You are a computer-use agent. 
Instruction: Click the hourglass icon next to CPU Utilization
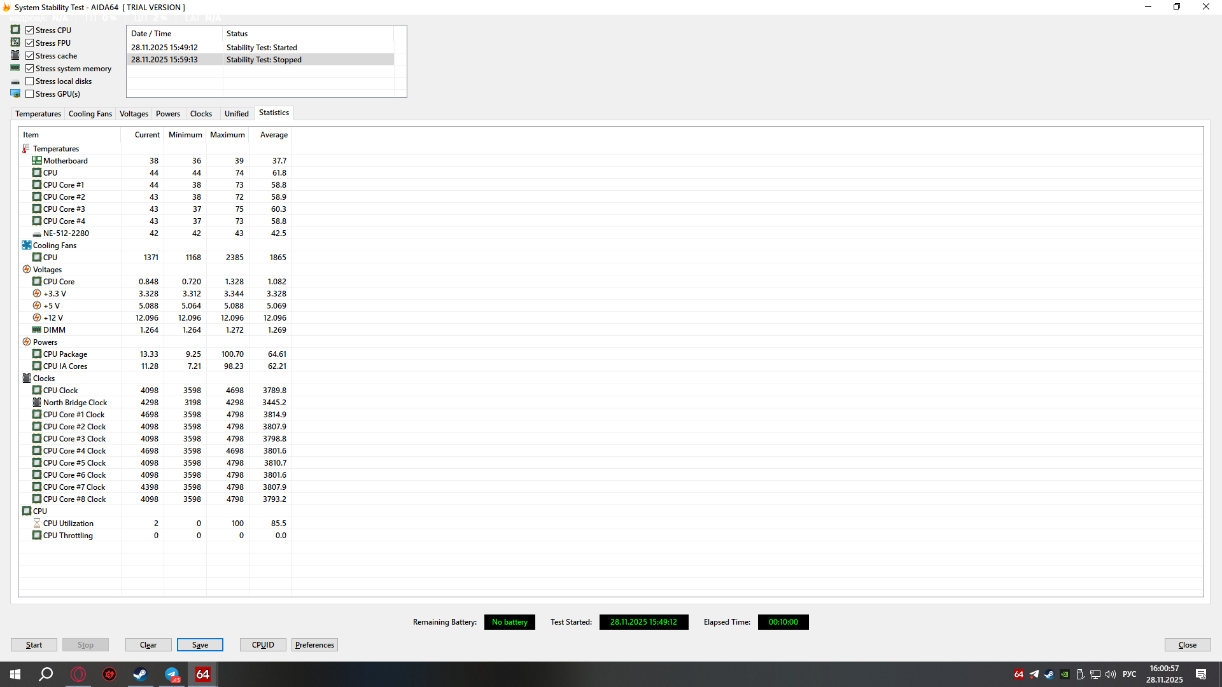(x=38, y=523)
